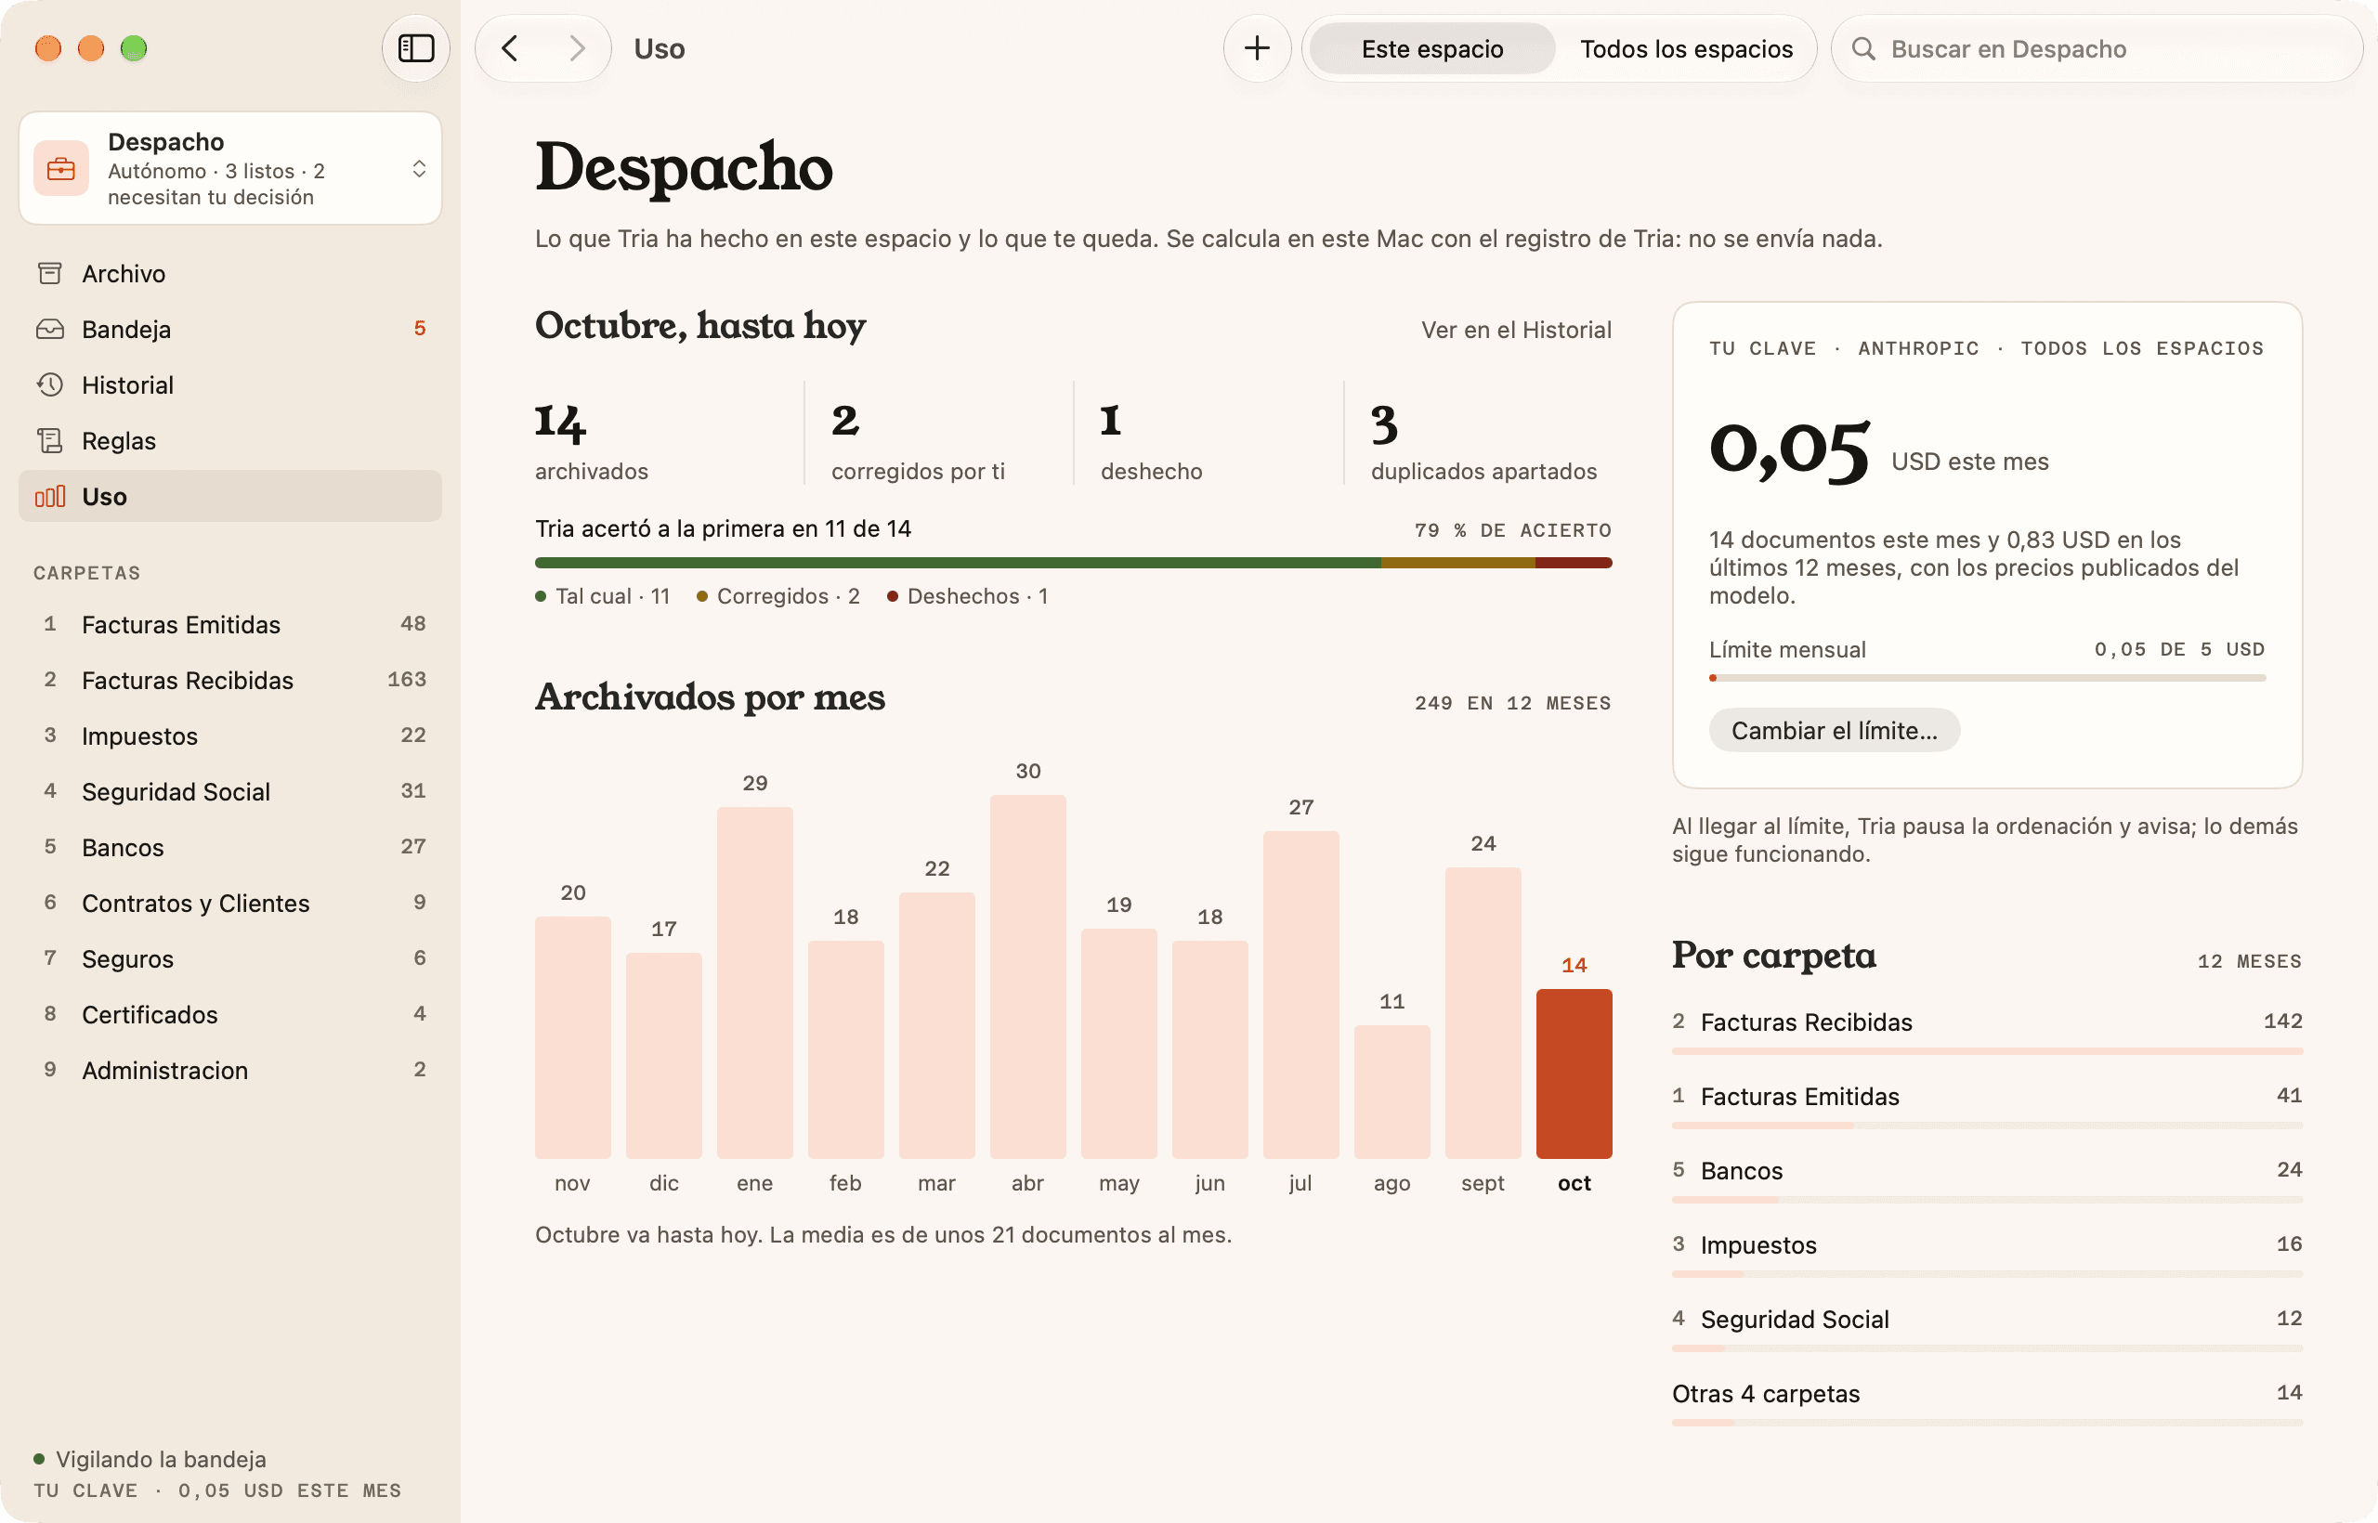2378x1523 pixels.
Task: Select the Administracion folder
Action: 230,1070
